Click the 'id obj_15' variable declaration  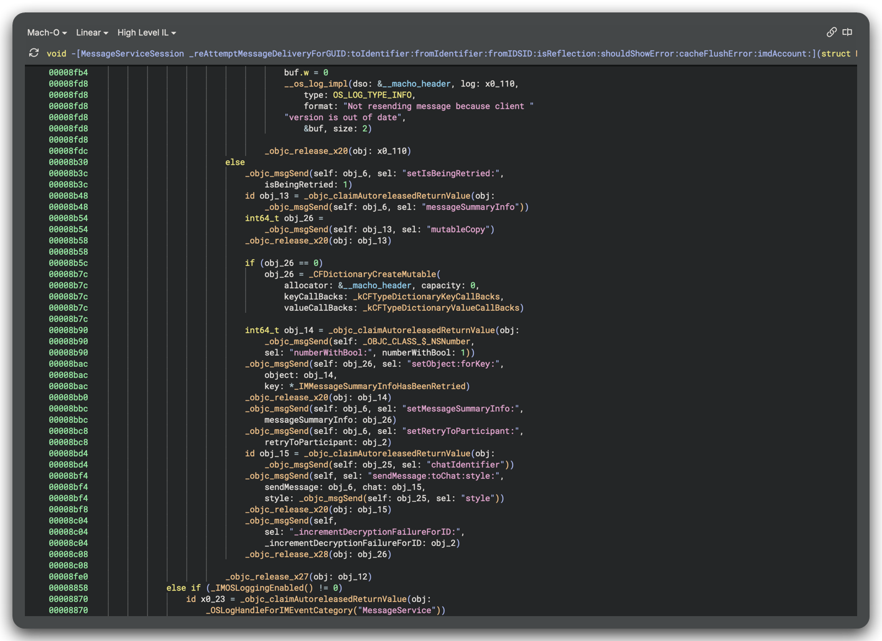point(267,453)
